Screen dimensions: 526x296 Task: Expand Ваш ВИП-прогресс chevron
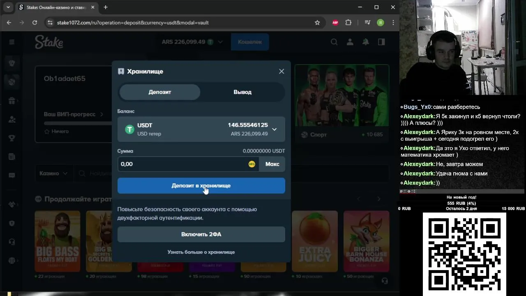coord(102,114)
